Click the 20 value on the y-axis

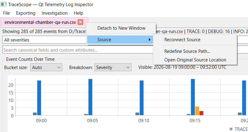(x=11, y=85)
